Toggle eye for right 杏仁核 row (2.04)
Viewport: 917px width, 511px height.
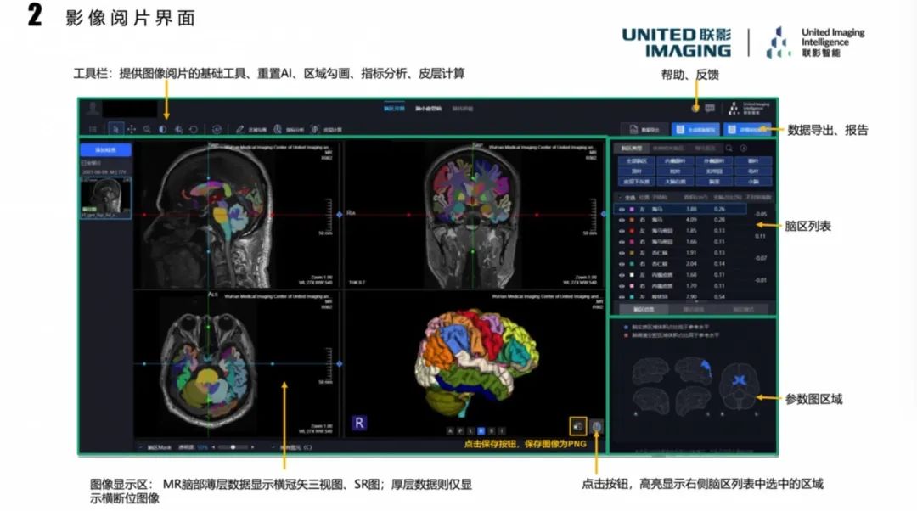622,264
